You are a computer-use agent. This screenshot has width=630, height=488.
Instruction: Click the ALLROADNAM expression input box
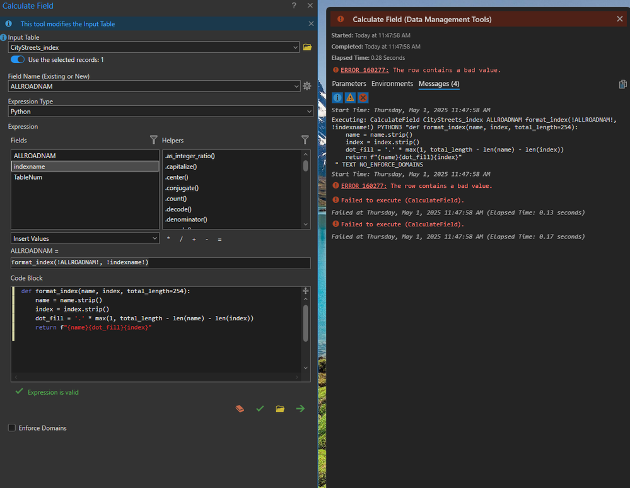click(x=160, y=262)
